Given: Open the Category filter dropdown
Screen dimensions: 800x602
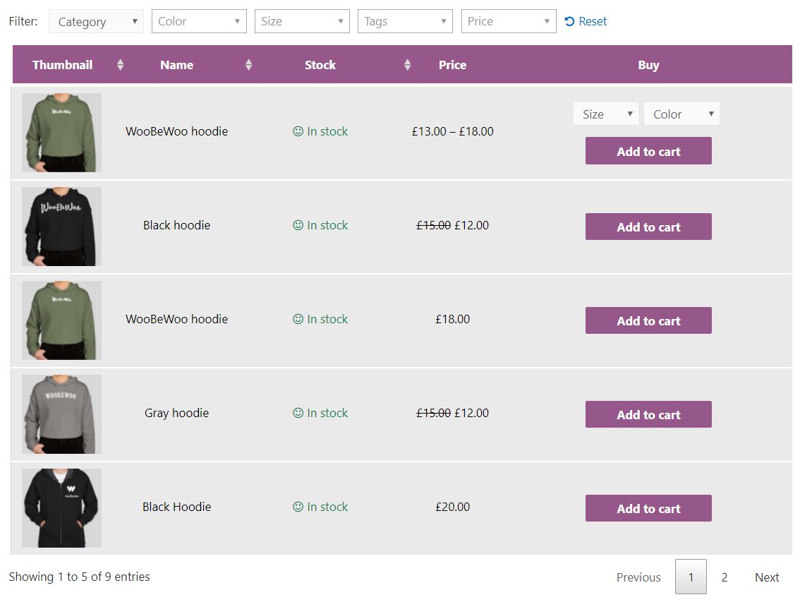Looking at the screenshot, I should pyautogui.click(x=95, y=21).
